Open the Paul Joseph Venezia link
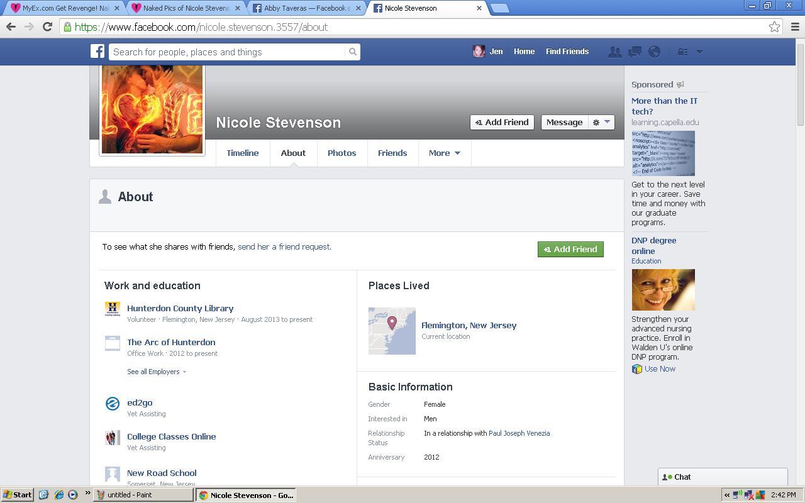Screen dimensions: 805x503 click(x=519, y=433)
